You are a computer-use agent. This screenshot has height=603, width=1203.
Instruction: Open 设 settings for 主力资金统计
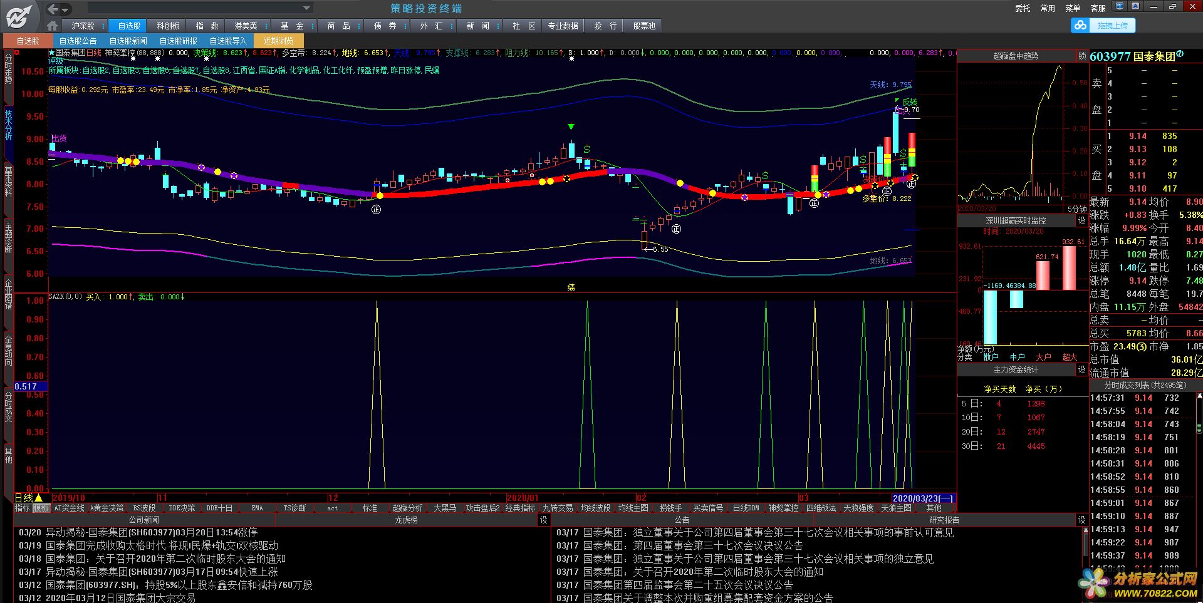tap(1082, 369)
